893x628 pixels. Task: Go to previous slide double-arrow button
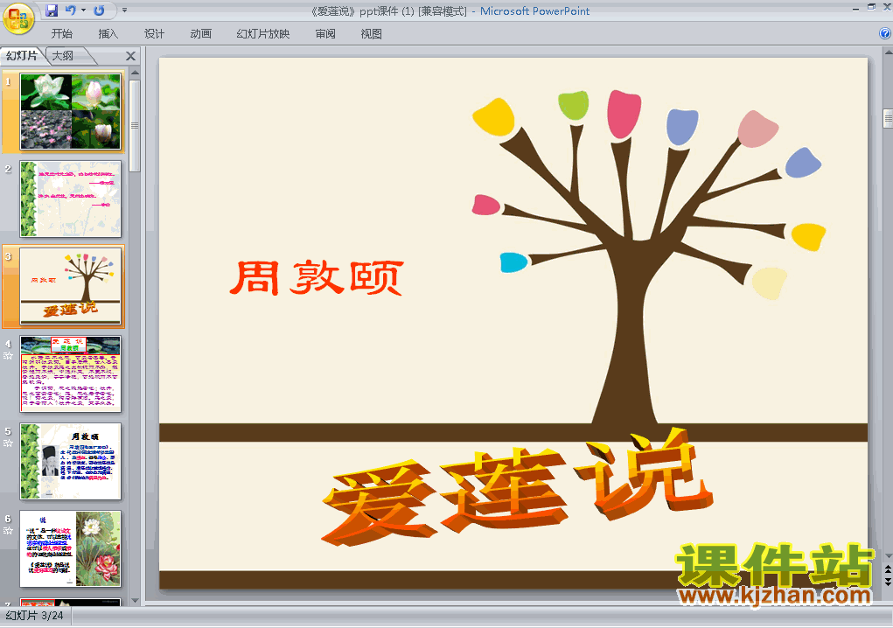[888, 569]
